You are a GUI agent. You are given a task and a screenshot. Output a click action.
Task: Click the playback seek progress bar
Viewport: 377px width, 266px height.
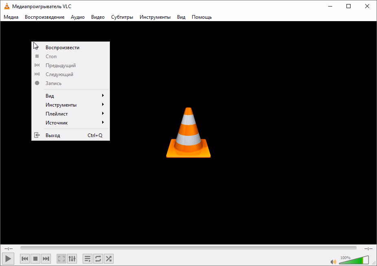[x=188, y=248]
